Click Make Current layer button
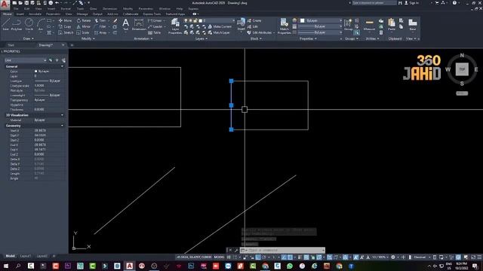Viewport: 483px width, 271px height. (220, 27)
